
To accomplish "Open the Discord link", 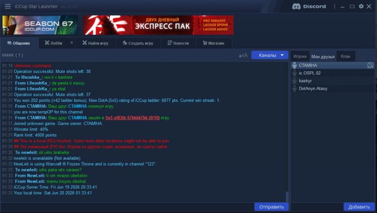I will coord(309,6).
